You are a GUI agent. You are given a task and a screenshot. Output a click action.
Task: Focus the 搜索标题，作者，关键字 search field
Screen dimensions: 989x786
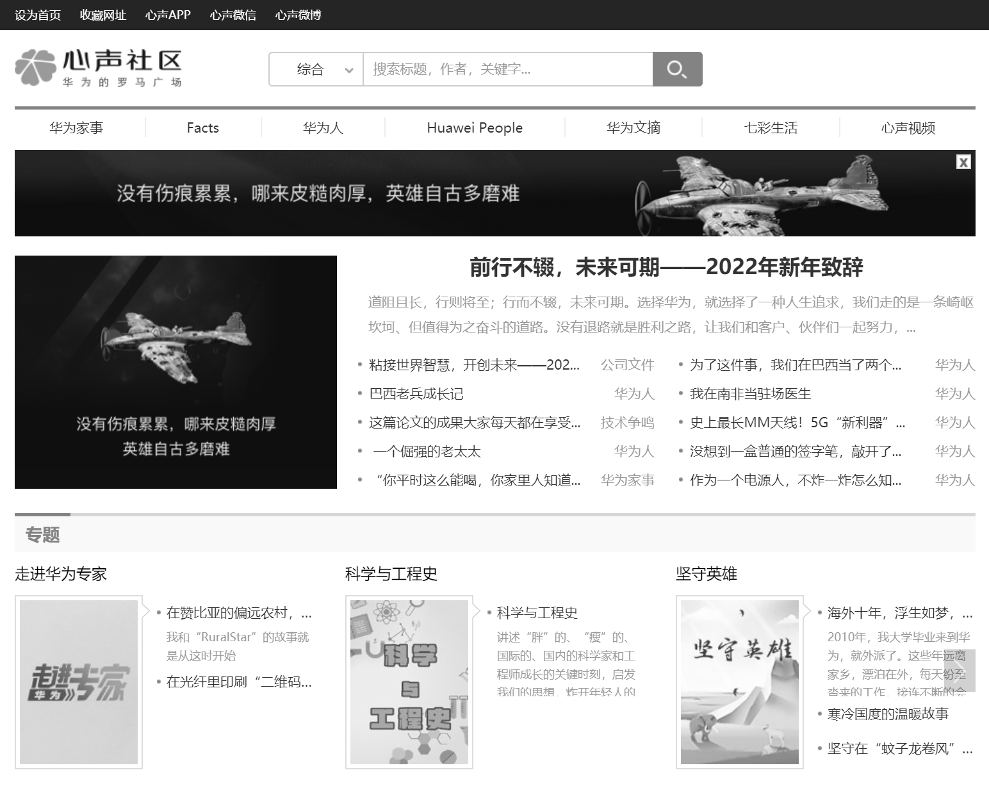point(508,69)
